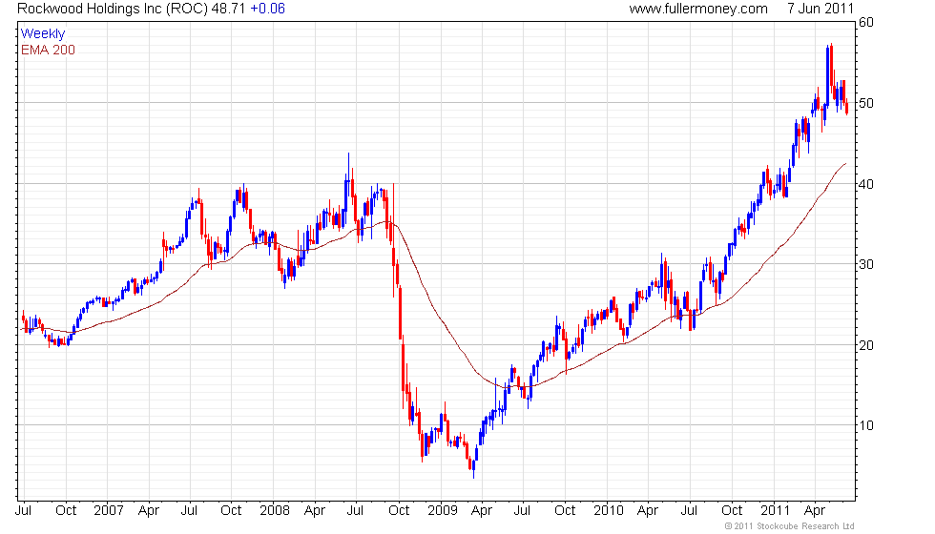Click the 40 price axis label
Viewport: 935px width, 534px height.
866,184
